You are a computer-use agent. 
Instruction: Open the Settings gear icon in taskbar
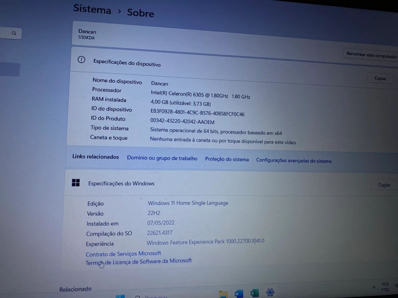tap(270, 292)
